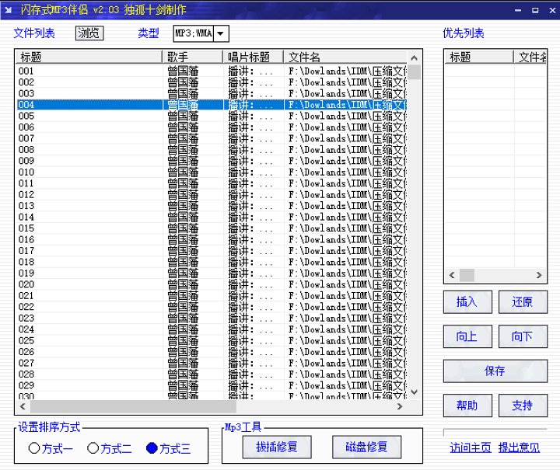Image resolution: width=560 pixels, height=470 pixels.
Task: Move item down with 向下 button
Action: tap(523, 336)
